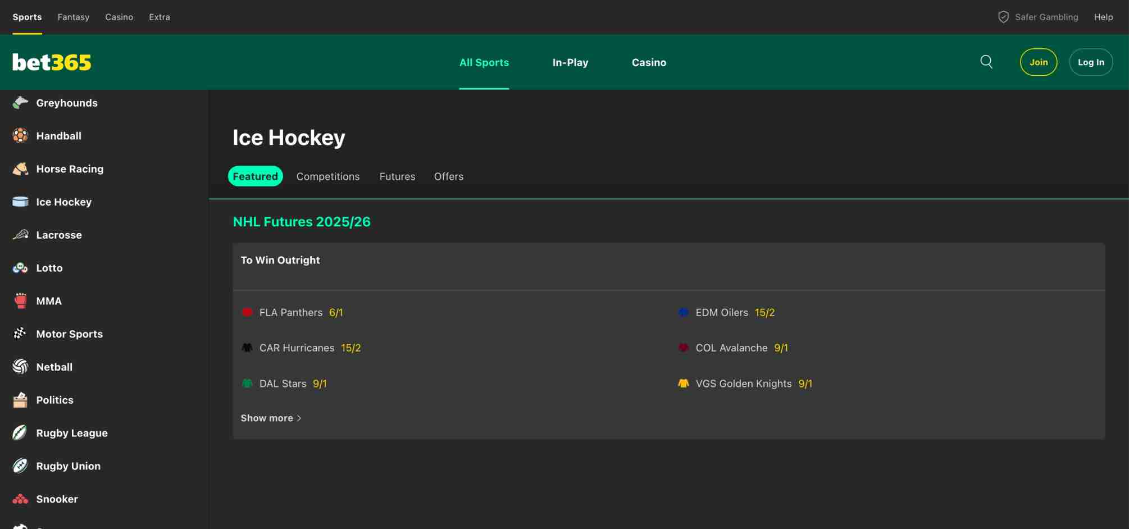Click the Netball icon in sidebar

tap(20, 367)
